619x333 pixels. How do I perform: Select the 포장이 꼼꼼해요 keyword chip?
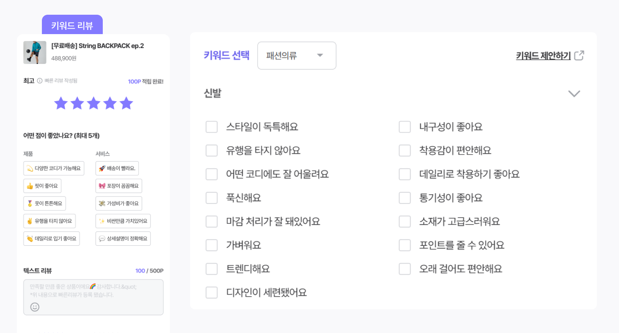click(119, 186)
